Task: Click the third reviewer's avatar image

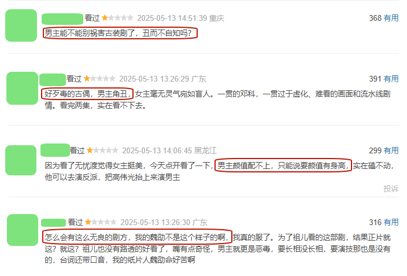Action: 21,160
